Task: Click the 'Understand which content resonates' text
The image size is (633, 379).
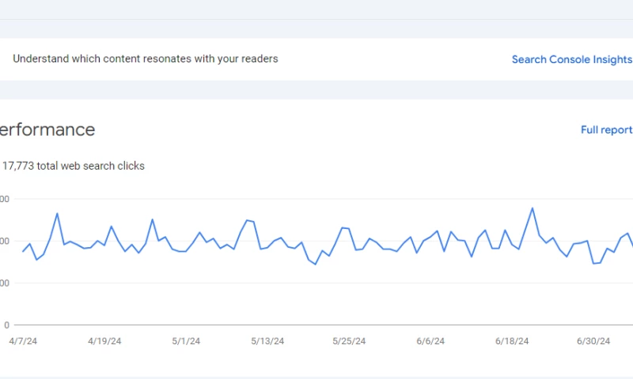Action: point(146,58)
